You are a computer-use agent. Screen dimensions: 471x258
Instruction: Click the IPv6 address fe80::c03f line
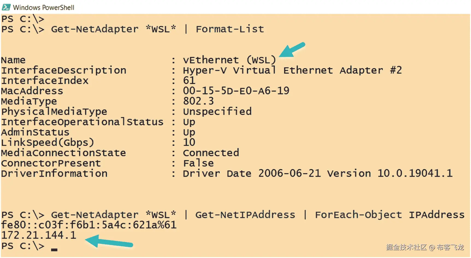click(x=89, y=225)
